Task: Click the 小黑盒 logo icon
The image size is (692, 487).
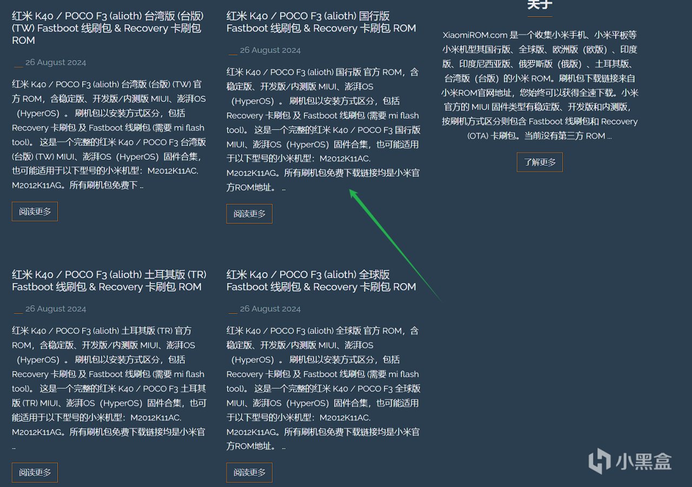Action: click(599, 462)
